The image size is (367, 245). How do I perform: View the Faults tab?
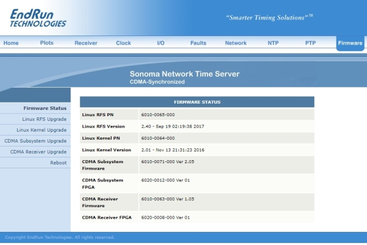click(x=198, y=43)
